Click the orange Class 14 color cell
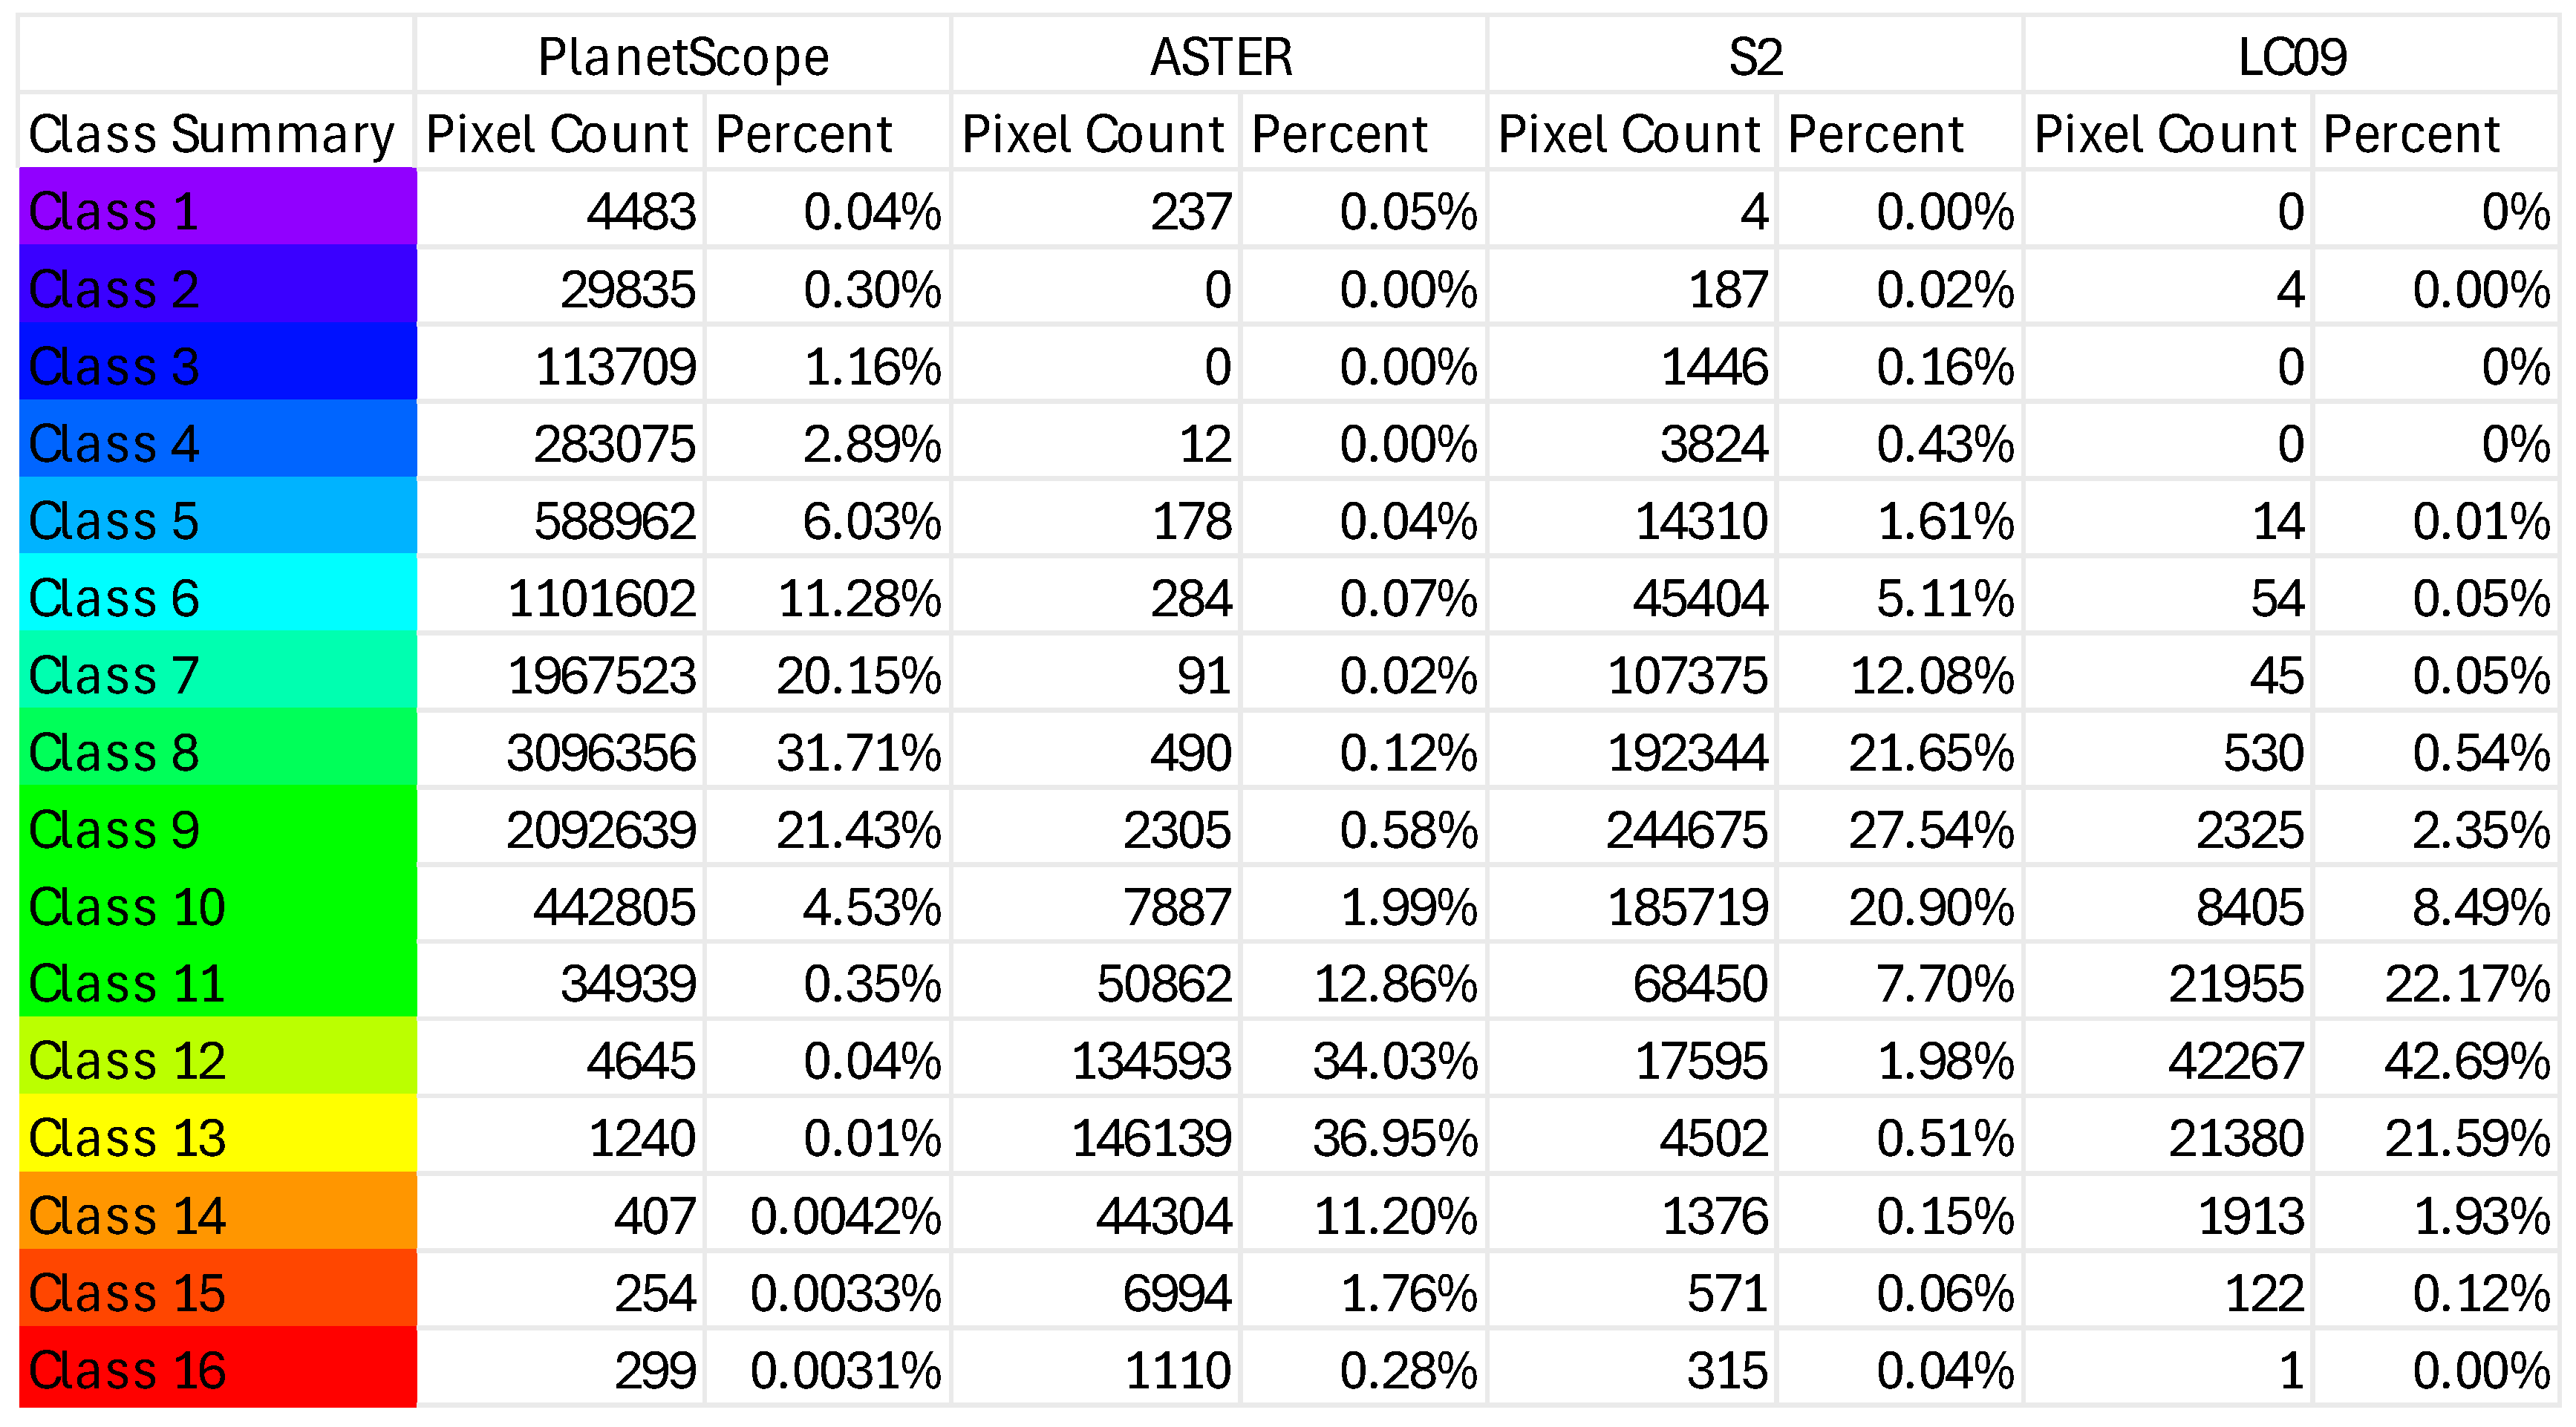 click(217, 1215)
